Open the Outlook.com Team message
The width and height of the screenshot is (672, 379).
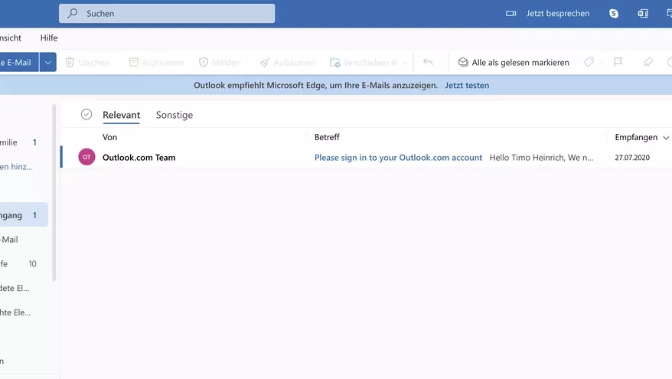click(139, 158)
